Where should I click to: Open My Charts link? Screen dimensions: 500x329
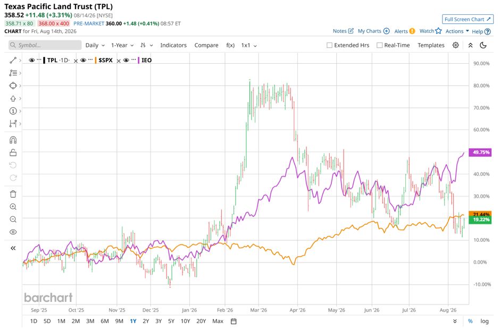point(374,31)
